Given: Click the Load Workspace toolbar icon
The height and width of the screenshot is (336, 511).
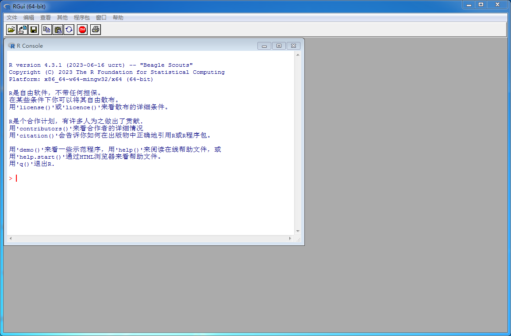Looking at the screenshot, I should click(23, 30).
